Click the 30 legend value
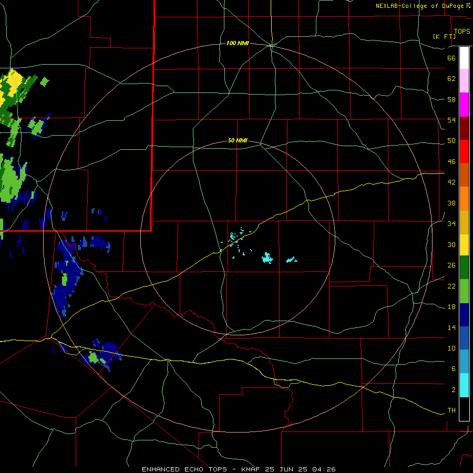The width and height of the screenshot is (473, 473). click(451, 244)
